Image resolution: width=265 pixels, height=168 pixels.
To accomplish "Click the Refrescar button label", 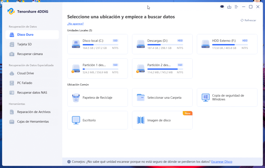I will 250,20.
